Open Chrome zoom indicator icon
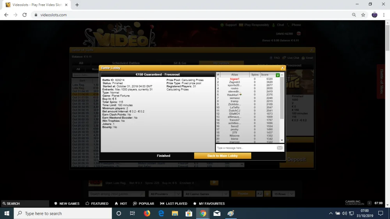 coord(354,15)
